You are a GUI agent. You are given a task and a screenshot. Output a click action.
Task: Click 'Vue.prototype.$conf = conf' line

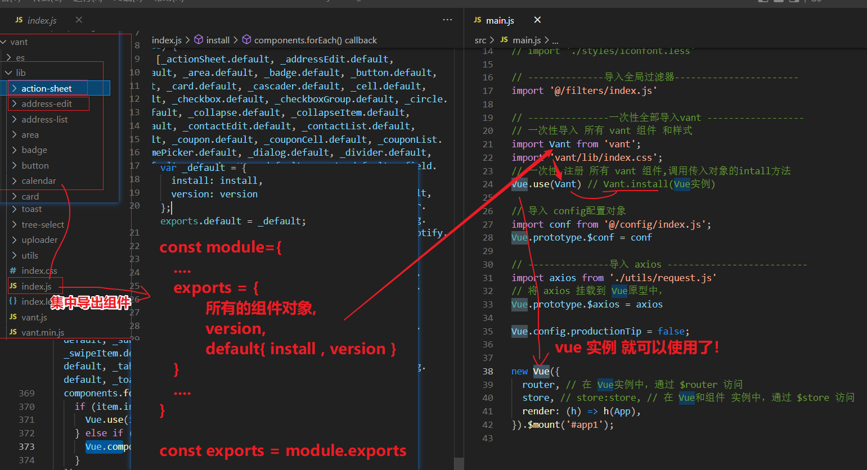(582, 237)
